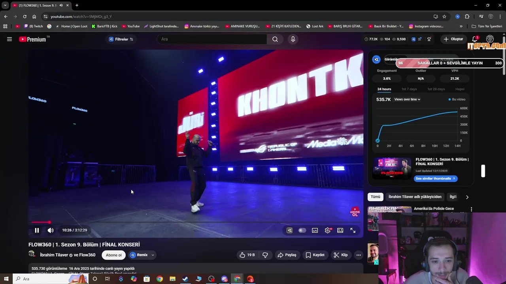506x284 pixels.
Task: Toggle the Bu video chart legend
Action: pos(457,99)
